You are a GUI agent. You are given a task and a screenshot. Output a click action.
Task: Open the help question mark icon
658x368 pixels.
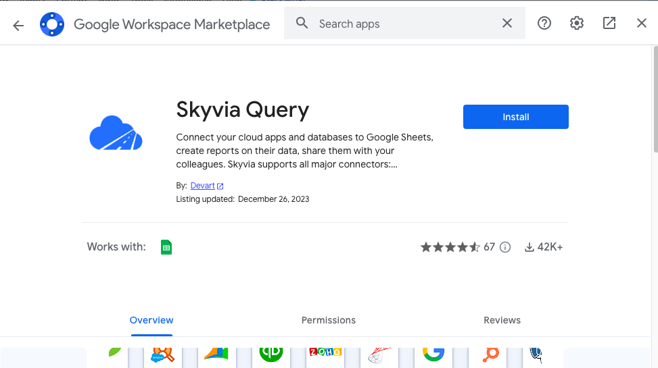pyautogui.click(x=544, y=23)
